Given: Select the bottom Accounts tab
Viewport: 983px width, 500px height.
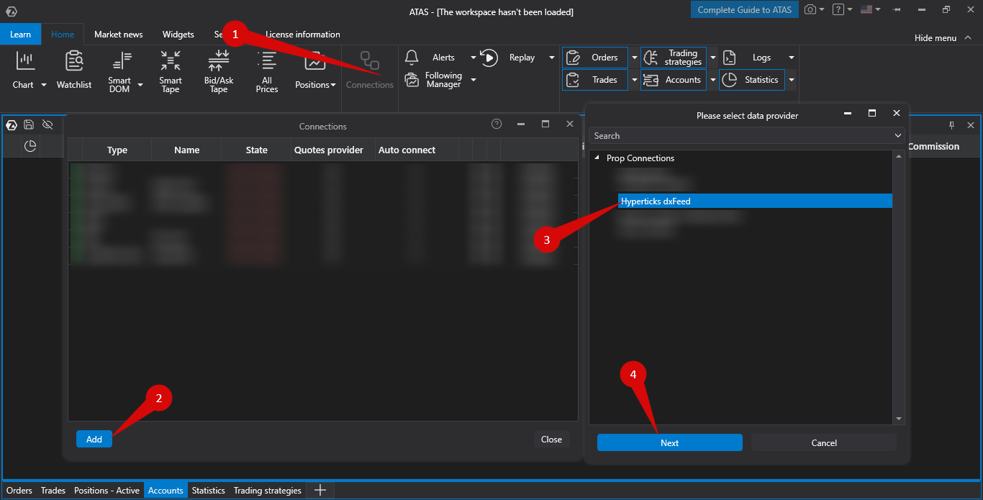Looking at the screenshot, I should point(166,491).
